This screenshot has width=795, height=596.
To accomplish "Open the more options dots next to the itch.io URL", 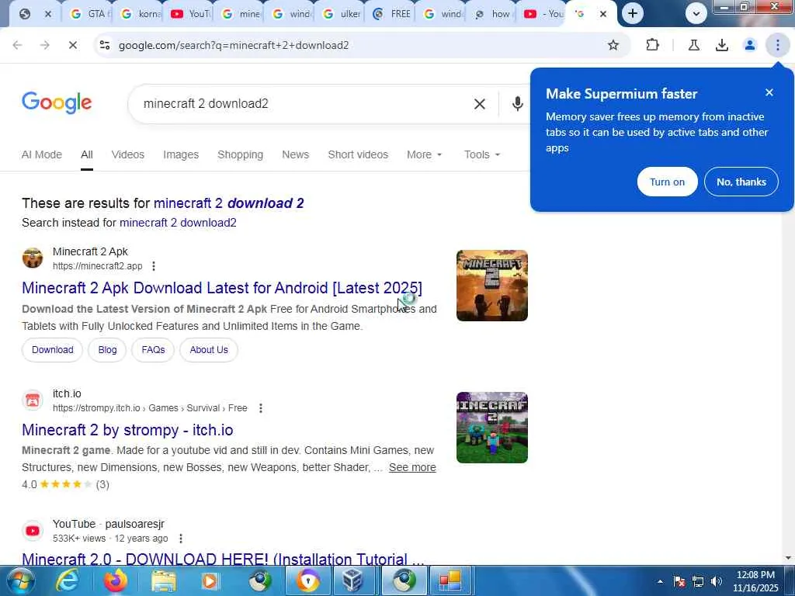I will (x=261, y=408).
